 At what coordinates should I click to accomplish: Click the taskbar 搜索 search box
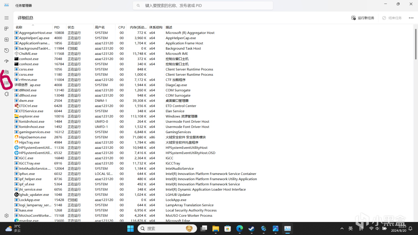(167, 228)
